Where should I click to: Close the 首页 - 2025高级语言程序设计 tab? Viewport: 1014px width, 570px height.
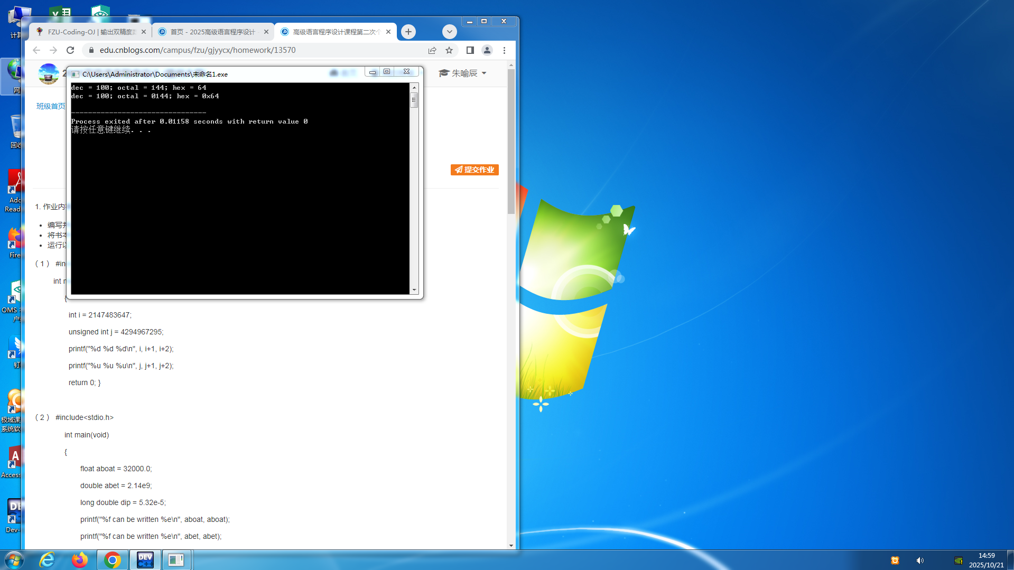[266, 32]
